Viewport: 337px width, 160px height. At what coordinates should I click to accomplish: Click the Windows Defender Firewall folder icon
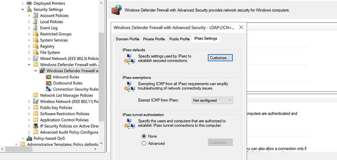[x=36, y=65]
